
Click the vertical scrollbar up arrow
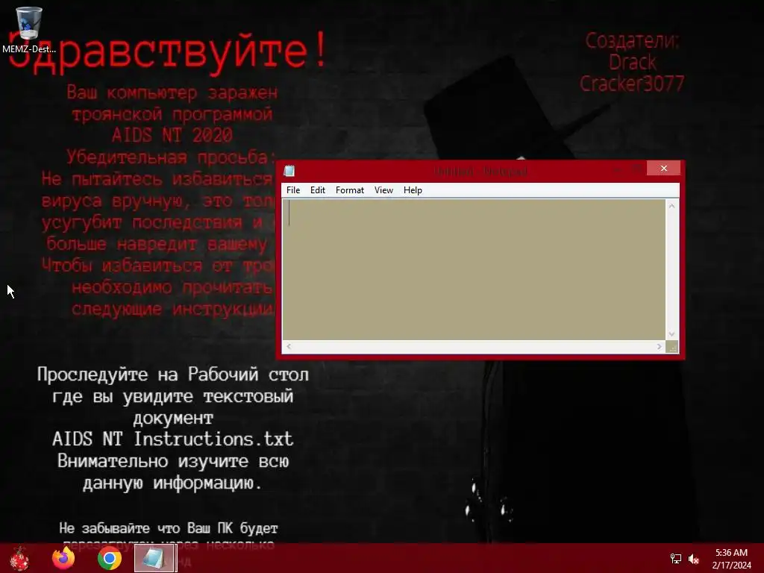(x=672, y=206)
